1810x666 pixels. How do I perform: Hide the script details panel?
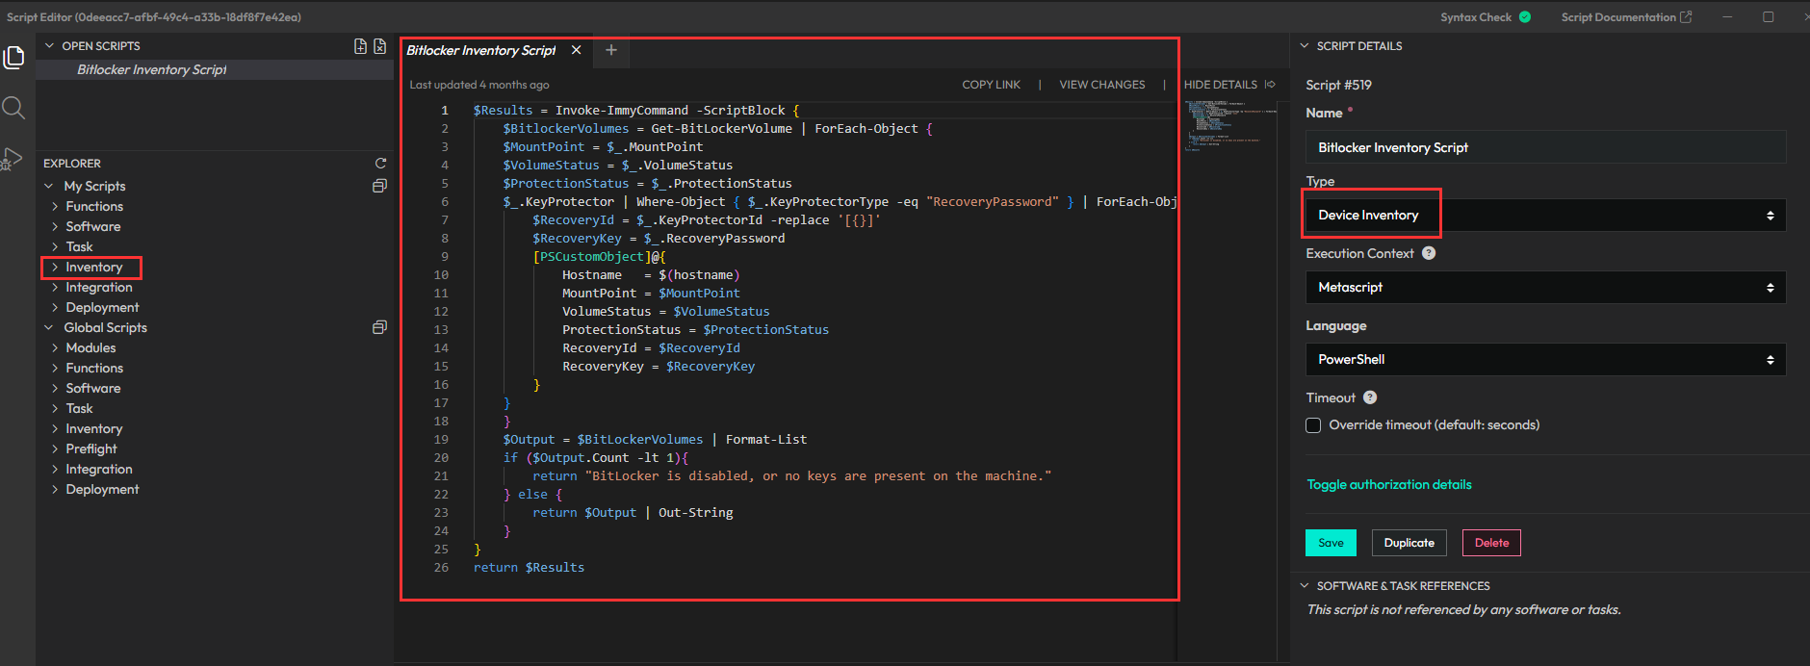click(x=1229, y=85)
